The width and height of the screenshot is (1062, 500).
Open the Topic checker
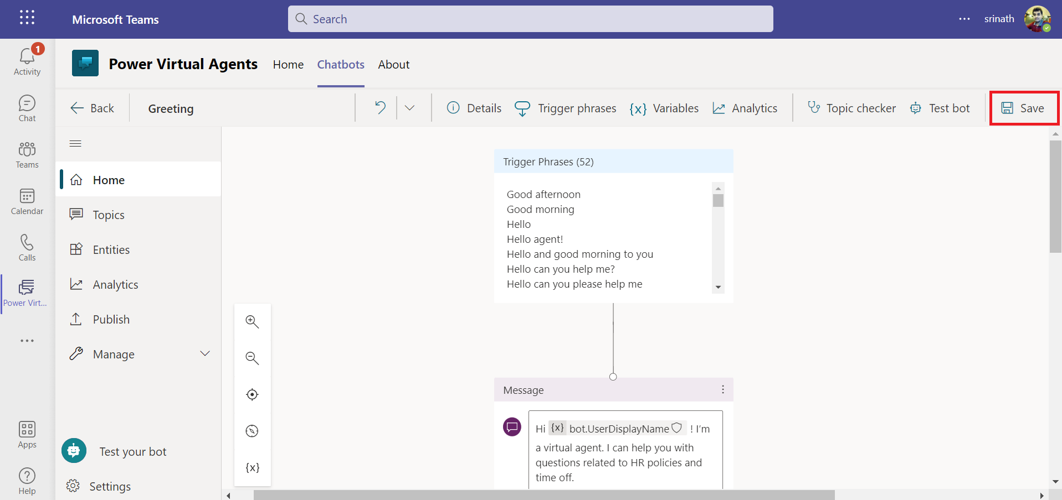851,108
